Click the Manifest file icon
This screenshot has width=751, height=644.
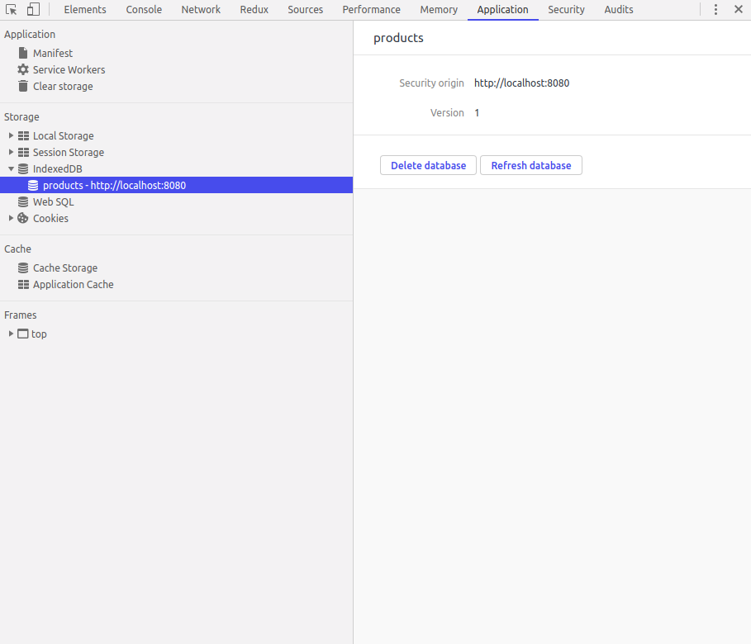[x=23, y=53]
